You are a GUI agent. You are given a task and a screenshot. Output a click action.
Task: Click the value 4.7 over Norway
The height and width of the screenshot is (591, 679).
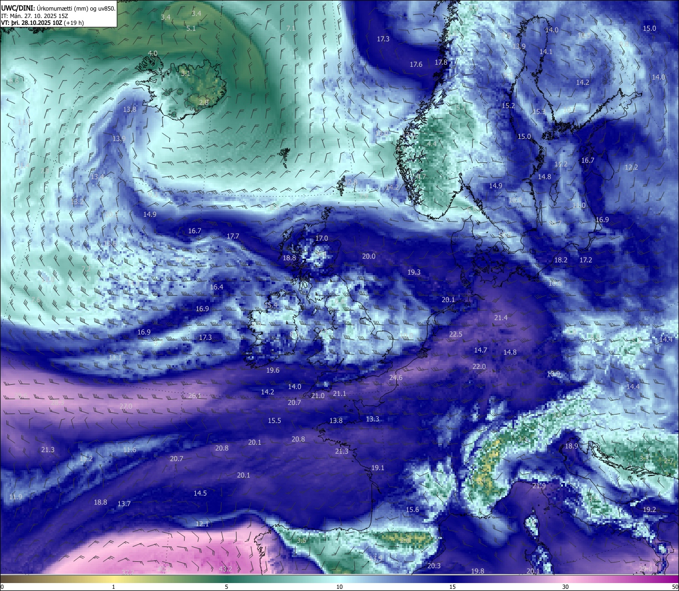[x=421, y=176]
